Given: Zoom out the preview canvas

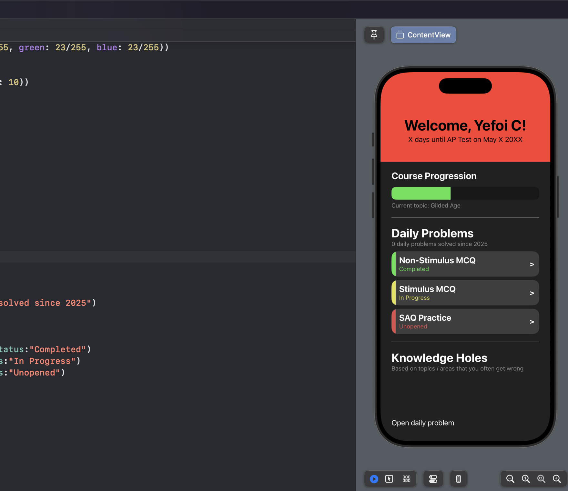Looking at the screenshot, I should (510, 479).
